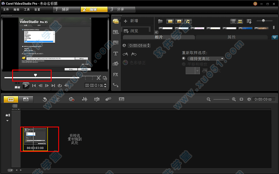The width and height of the screenshot is (279, 174).
Task: Collapse the options panel double chevron
Action: [274, 37]
